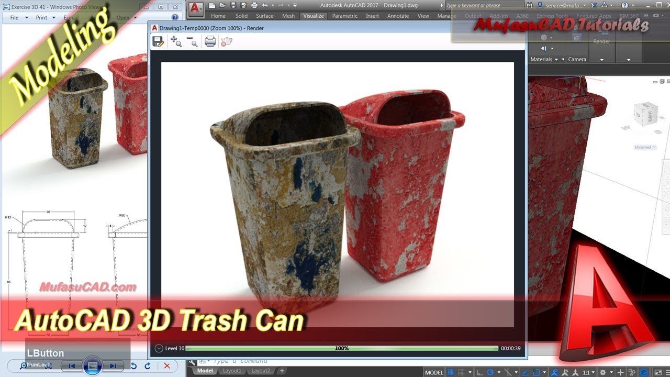Toggle snap mode in status bar
670x377 pixels.
click(x=461, y=372)
